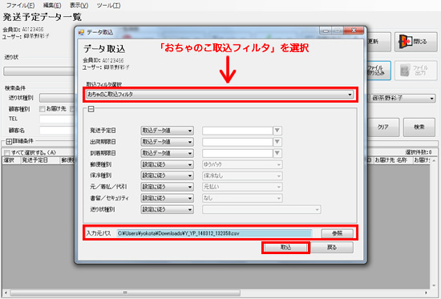Open 郵便種別 setting dropdown
Viewport: 441px width, 299px height.
pos(167,164)
